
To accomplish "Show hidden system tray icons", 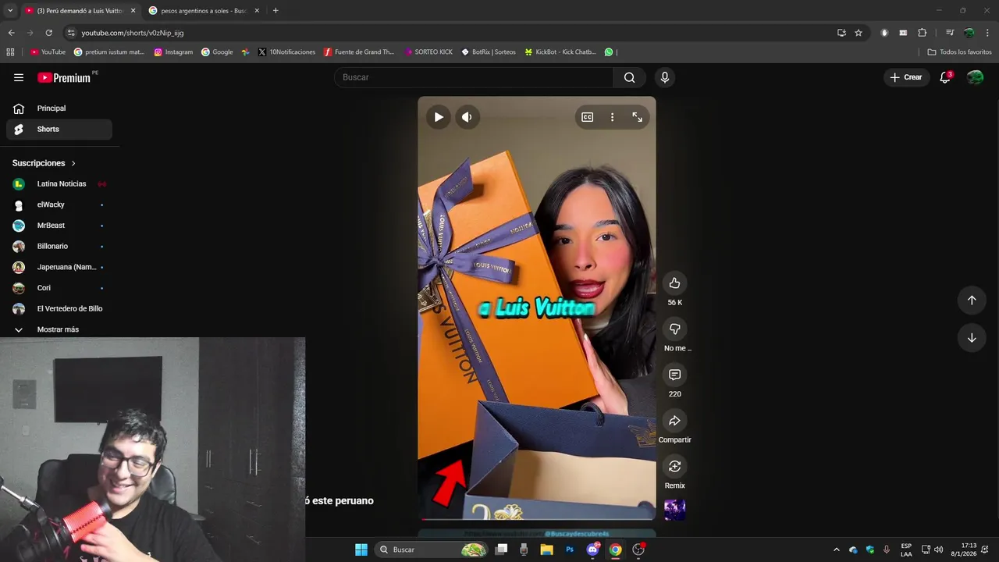I will (x=837, y=550).
